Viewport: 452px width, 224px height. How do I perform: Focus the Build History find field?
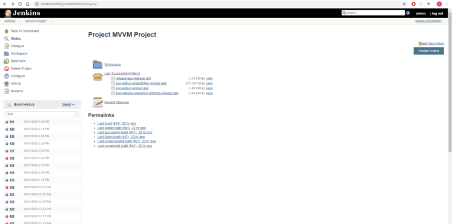point(40,114)
